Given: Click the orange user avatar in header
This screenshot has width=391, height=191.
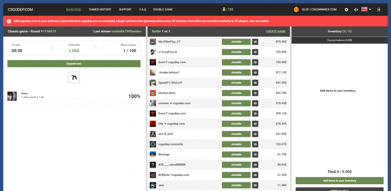Looking at the screenshot, I should pyautogui.click(x=296, y=10).
